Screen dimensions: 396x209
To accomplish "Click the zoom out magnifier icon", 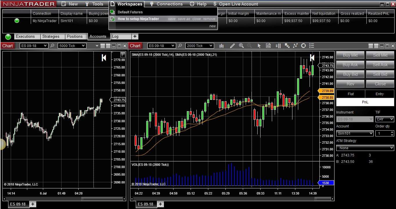I will (249, 46).
